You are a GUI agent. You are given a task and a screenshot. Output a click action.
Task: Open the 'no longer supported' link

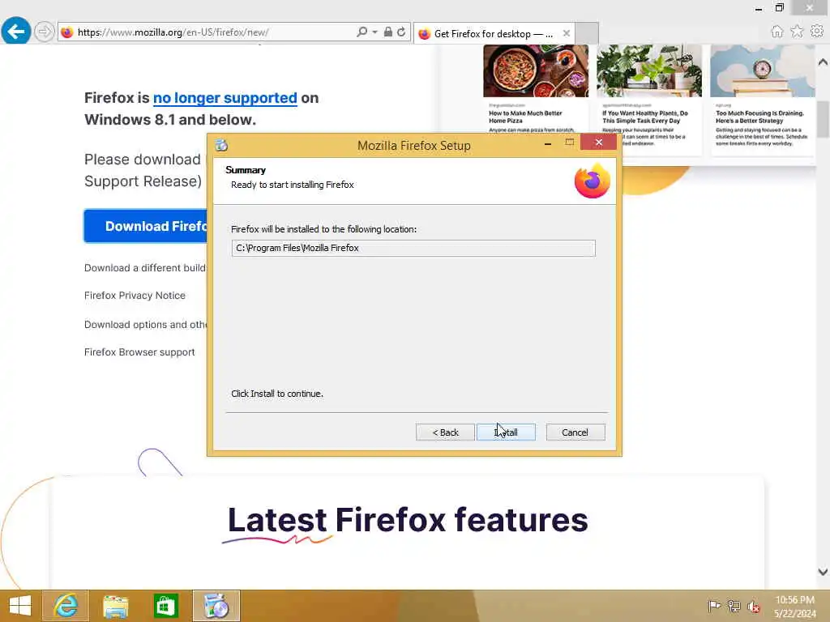225,98
